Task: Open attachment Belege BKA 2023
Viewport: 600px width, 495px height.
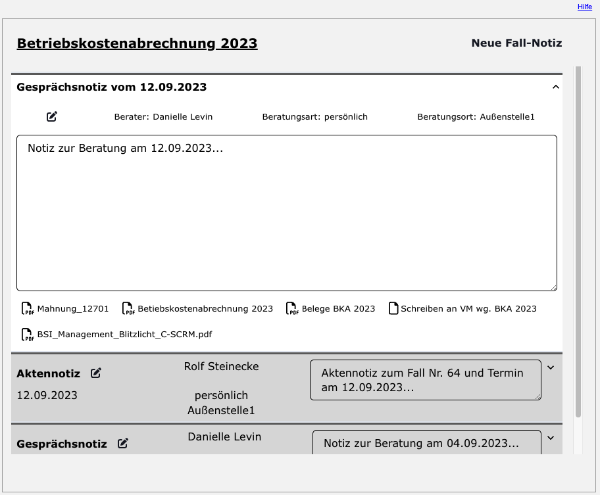Action: 338,308
